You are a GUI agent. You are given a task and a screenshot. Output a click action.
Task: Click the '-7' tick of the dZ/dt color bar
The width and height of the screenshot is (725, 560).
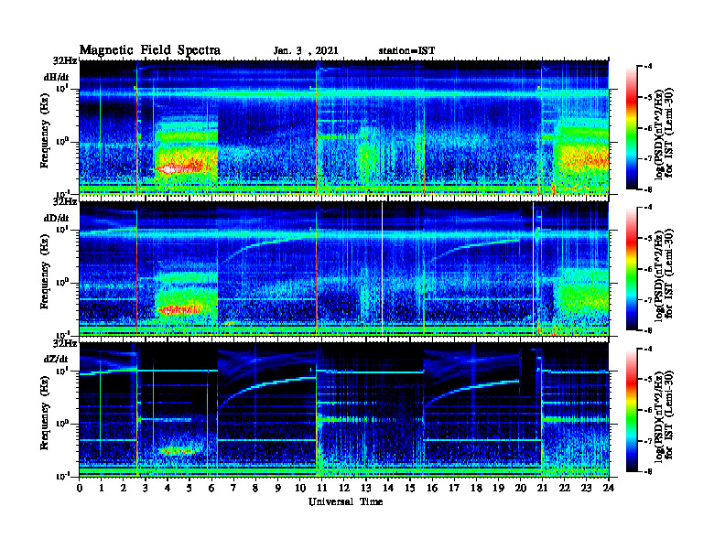point(649,441)
